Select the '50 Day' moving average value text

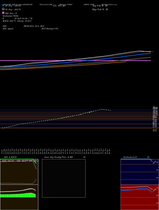13,10
